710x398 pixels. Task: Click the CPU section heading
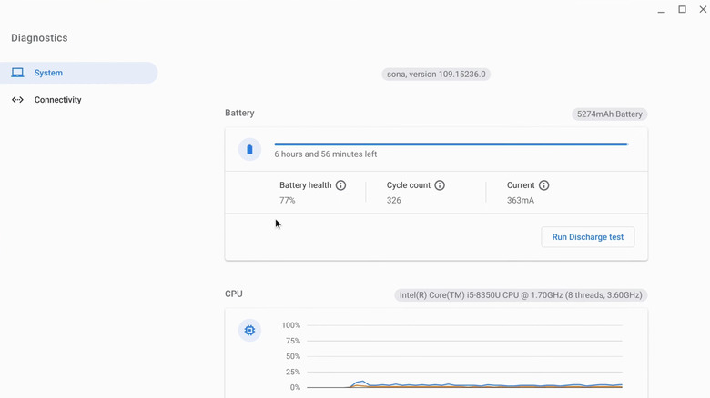(x=234, y=294)
